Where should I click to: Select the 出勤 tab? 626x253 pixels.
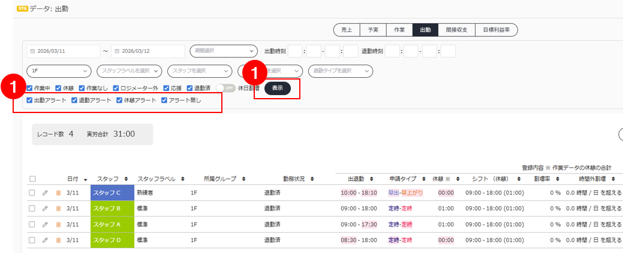(425, 30)
